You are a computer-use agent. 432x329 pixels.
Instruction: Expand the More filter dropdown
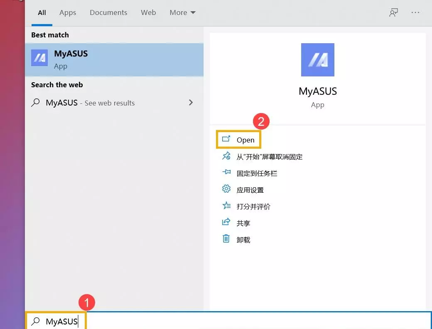pos(182,12)
